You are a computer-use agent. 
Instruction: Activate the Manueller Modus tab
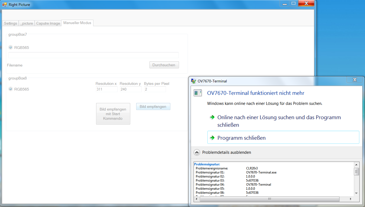point(77,23)
